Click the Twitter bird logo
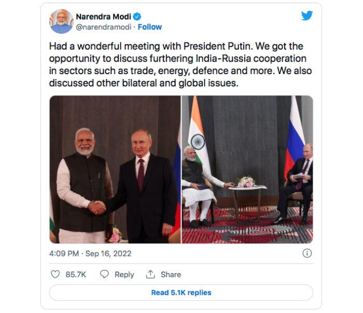The image size is (363, 313). tap(307, 16)
